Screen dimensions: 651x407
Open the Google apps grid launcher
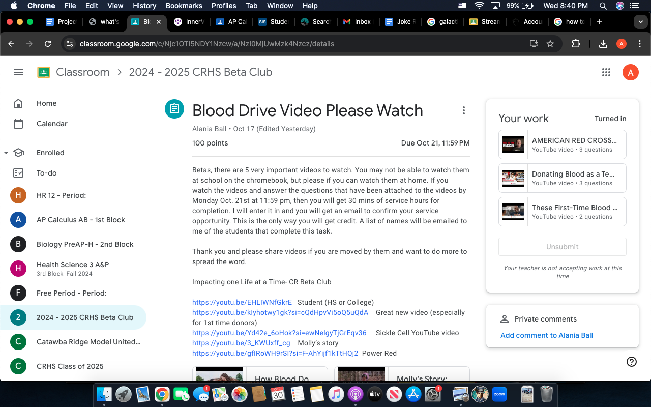(x=606, y=72)
